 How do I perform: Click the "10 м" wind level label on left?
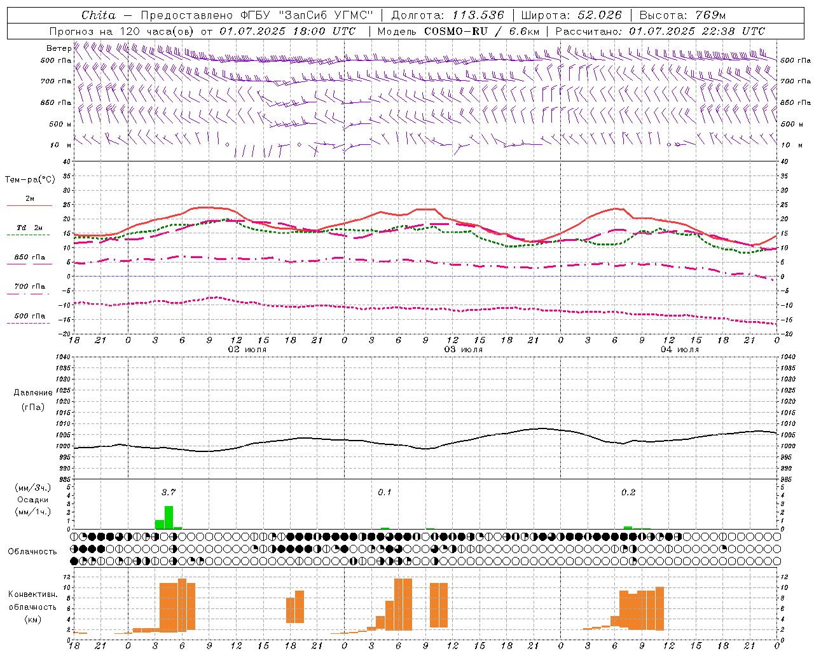(60, 145)
